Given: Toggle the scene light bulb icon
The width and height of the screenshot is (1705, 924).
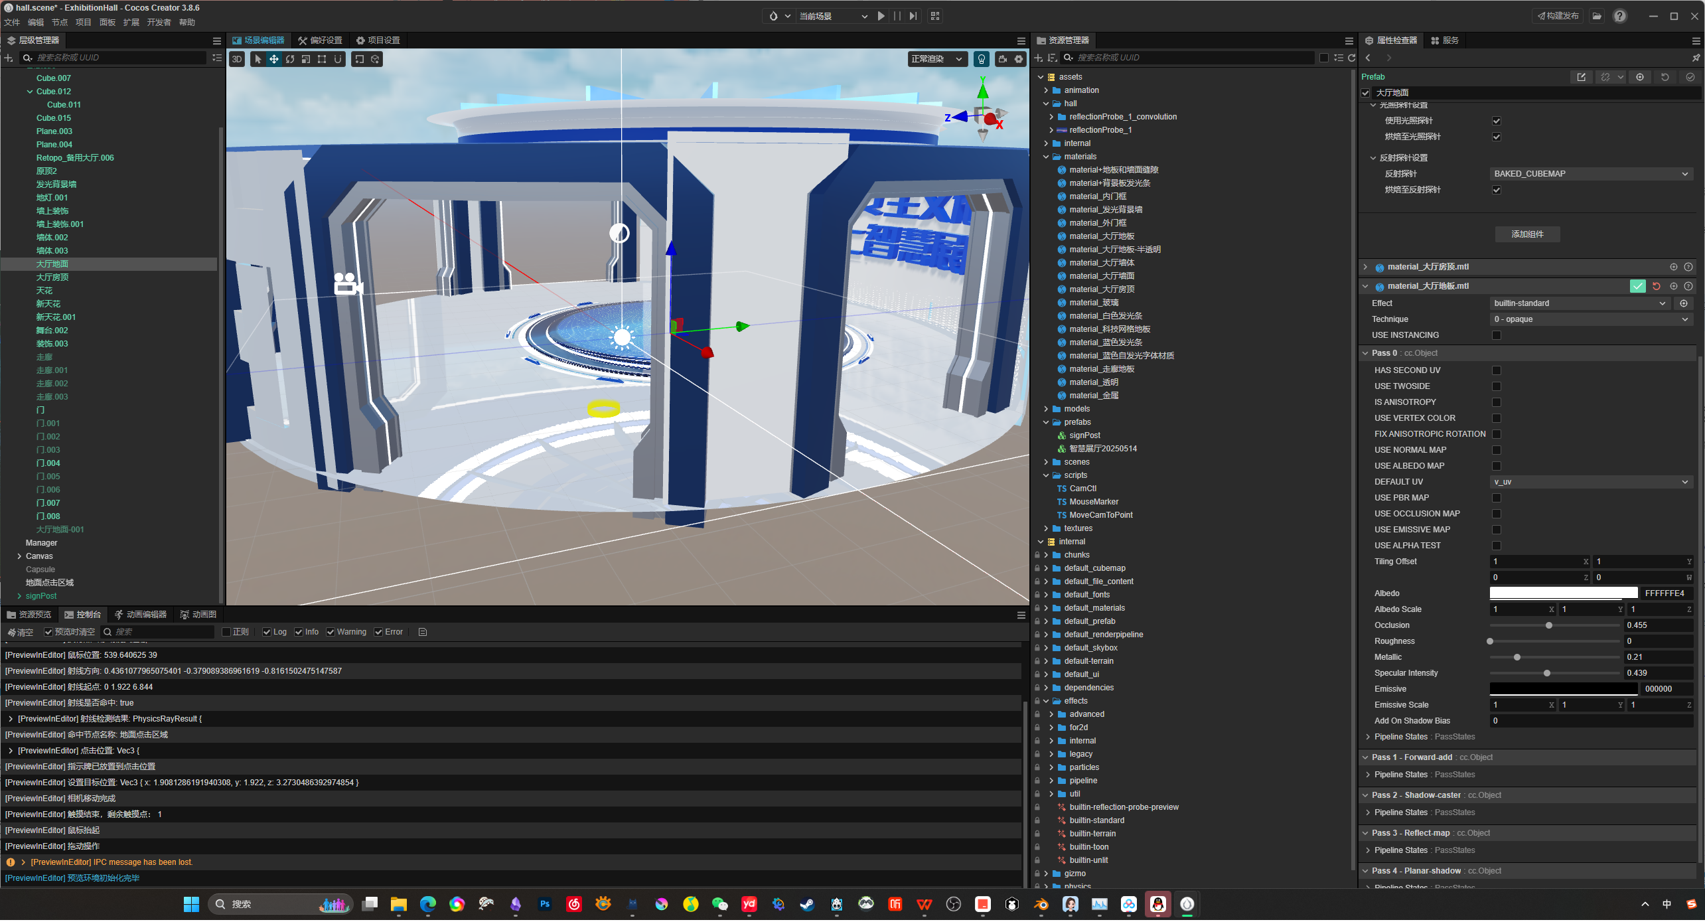Looking at the screenshot, I should [981, 59].
